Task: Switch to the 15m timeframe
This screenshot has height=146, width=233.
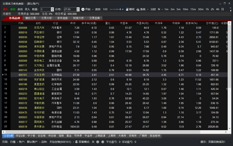Action: pos(193,9)
